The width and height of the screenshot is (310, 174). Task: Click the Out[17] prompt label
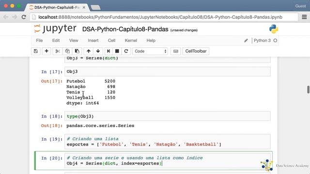tap(52, 81)
